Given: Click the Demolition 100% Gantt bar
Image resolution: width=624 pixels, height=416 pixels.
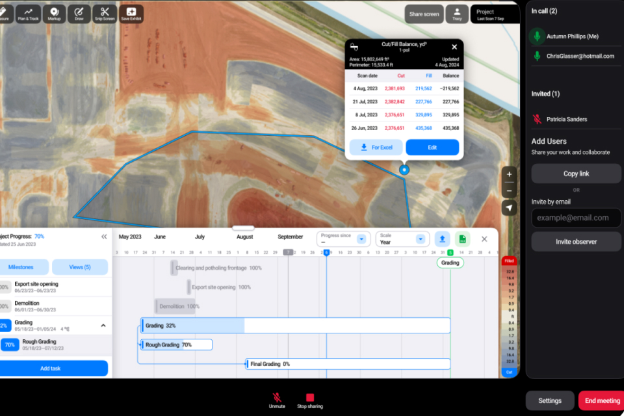Looking at the screenshot, I should [x=175, y=306].
